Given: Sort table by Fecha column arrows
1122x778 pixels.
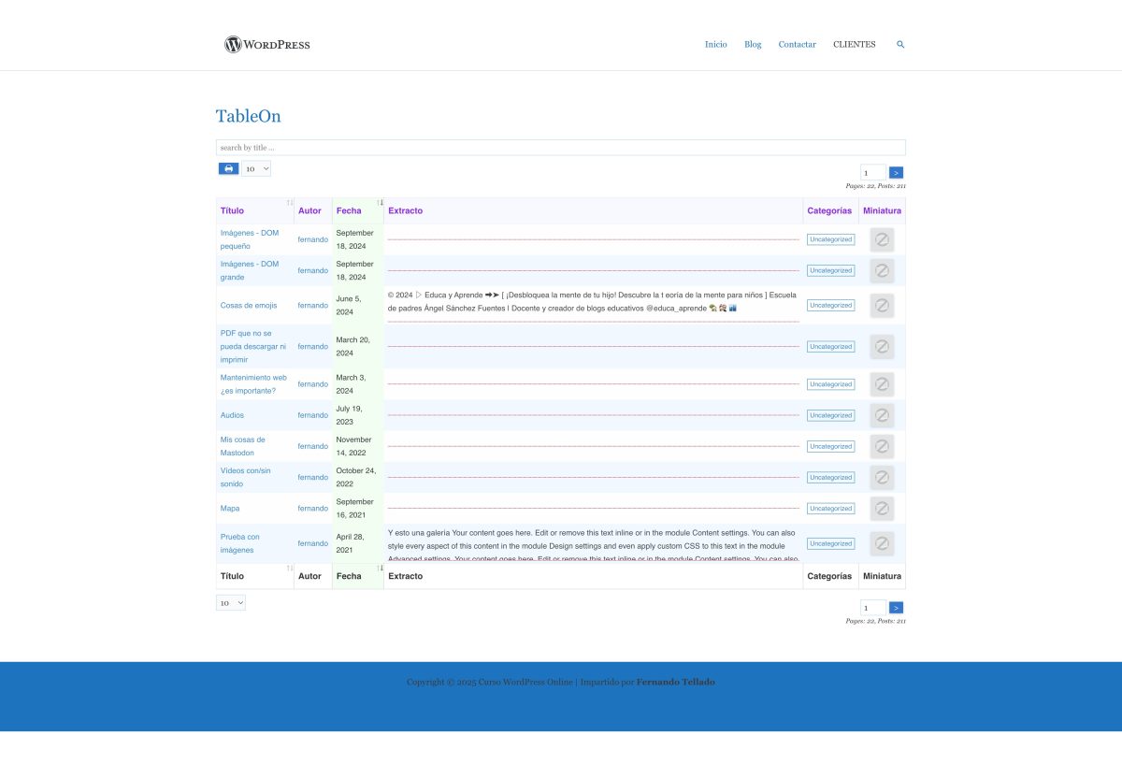Looking at the screenshot, I should (380, 203).
